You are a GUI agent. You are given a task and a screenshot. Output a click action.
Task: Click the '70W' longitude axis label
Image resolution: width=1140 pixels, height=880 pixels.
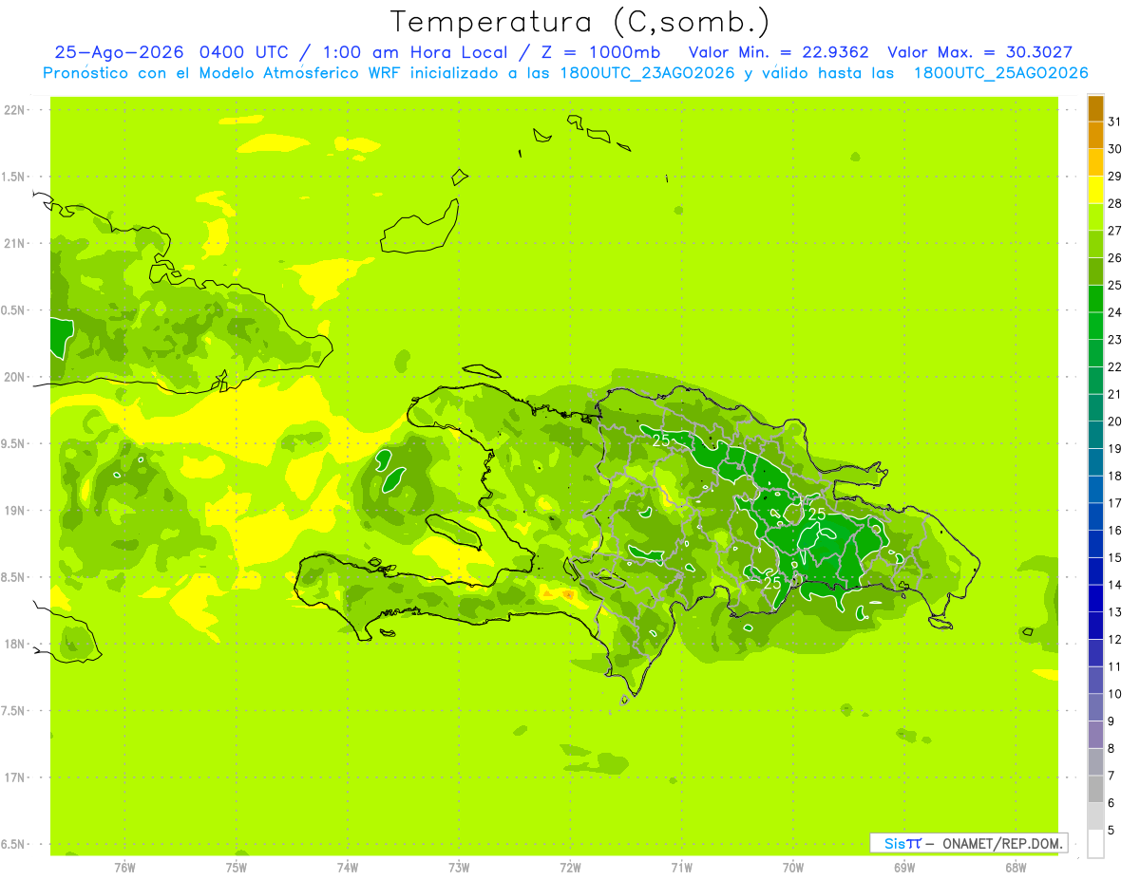tap(793, 868)
